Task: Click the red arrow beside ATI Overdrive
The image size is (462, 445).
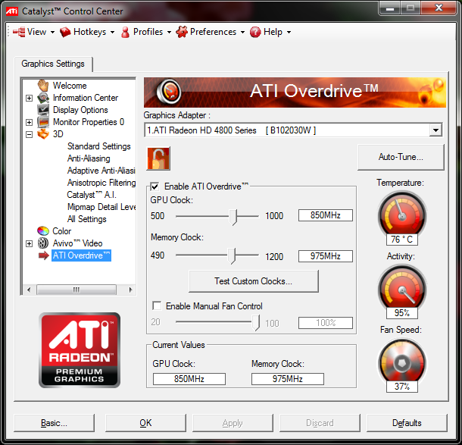Action: point(44,255)
